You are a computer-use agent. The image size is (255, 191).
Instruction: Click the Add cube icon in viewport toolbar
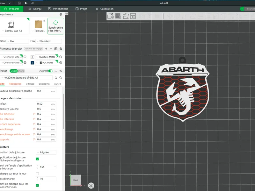(x=110, y=16)
